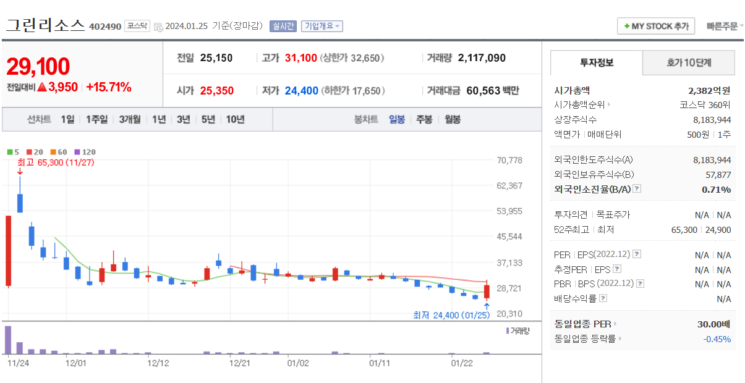Select the 1년 line chart period

click(x=159, y=119)
